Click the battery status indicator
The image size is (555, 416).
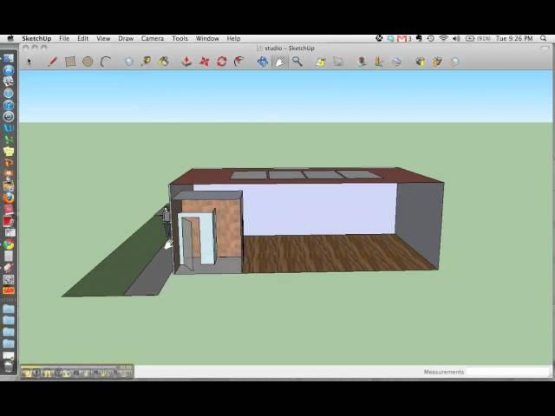click(x=478, y=38)
